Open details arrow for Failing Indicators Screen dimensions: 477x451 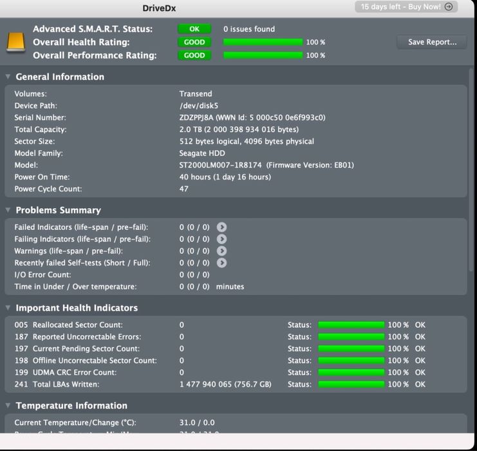pos(221,239)
